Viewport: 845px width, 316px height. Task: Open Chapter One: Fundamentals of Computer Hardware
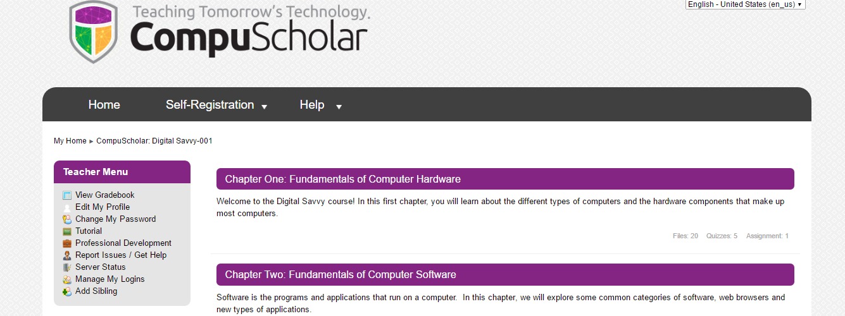coord(342,179)
